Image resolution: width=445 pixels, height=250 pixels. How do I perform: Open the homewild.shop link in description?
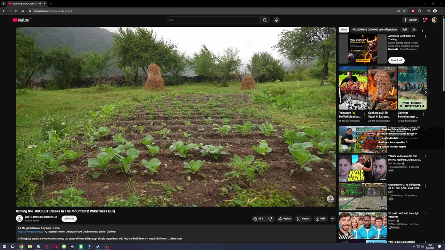click(x=31, y=232)
